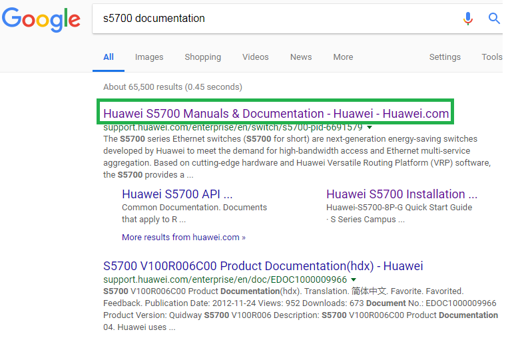
Task: Open the More search menu
Action: coord(343,57)
